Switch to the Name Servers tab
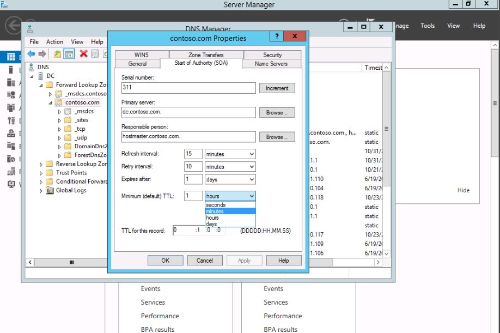Screen dimensions: 500x333 click(271, 64)
